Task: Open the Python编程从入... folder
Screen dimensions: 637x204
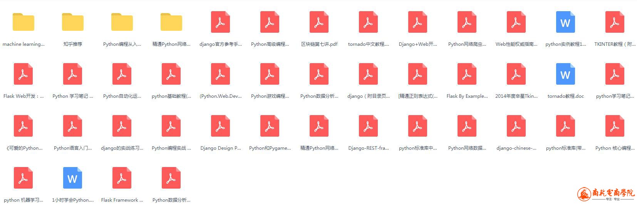Action: (x=122, y=22)
